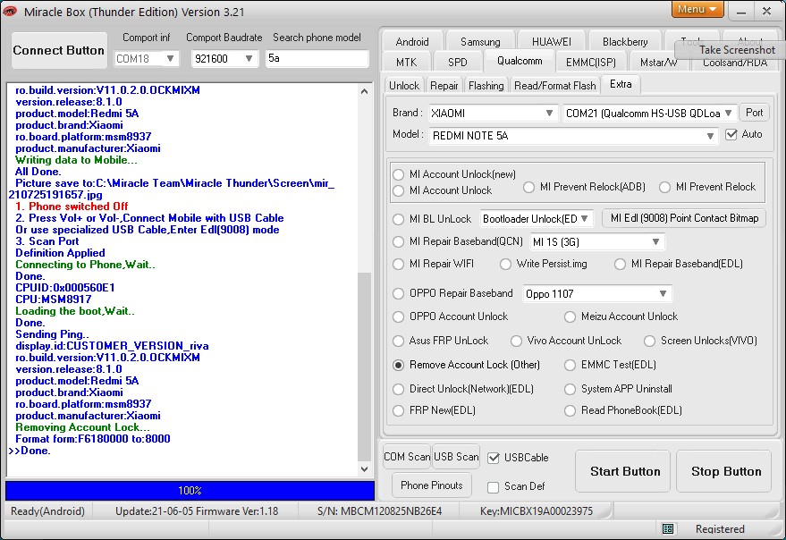Click the Miracle Box app logo icon
This screenshot has width=786, height=540.
[x=10, y=11]
